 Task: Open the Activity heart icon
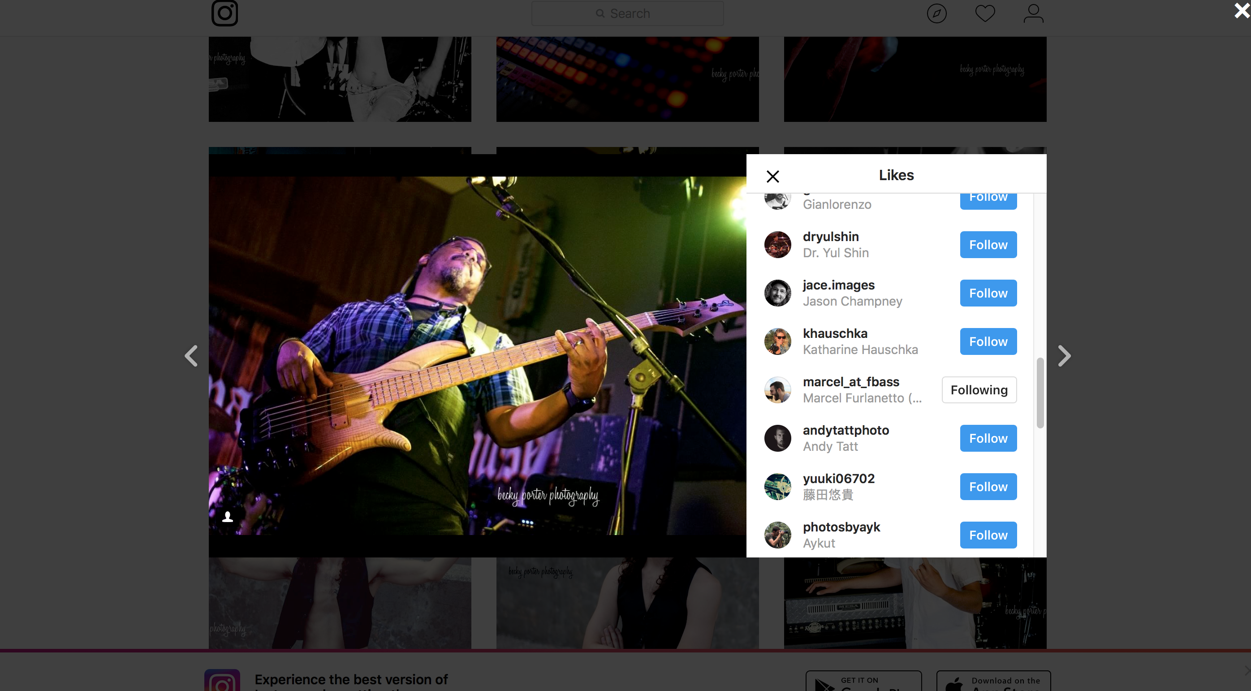[985, 13]
